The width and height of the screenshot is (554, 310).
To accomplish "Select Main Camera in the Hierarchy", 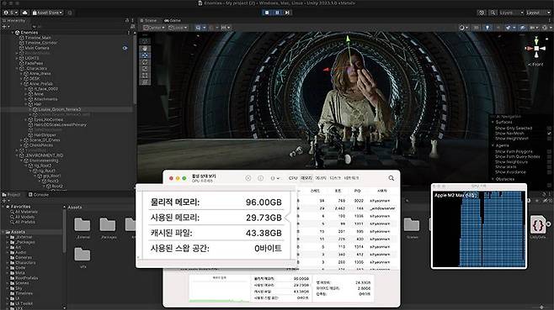I will pyautogui.click(x=37, y=48).
